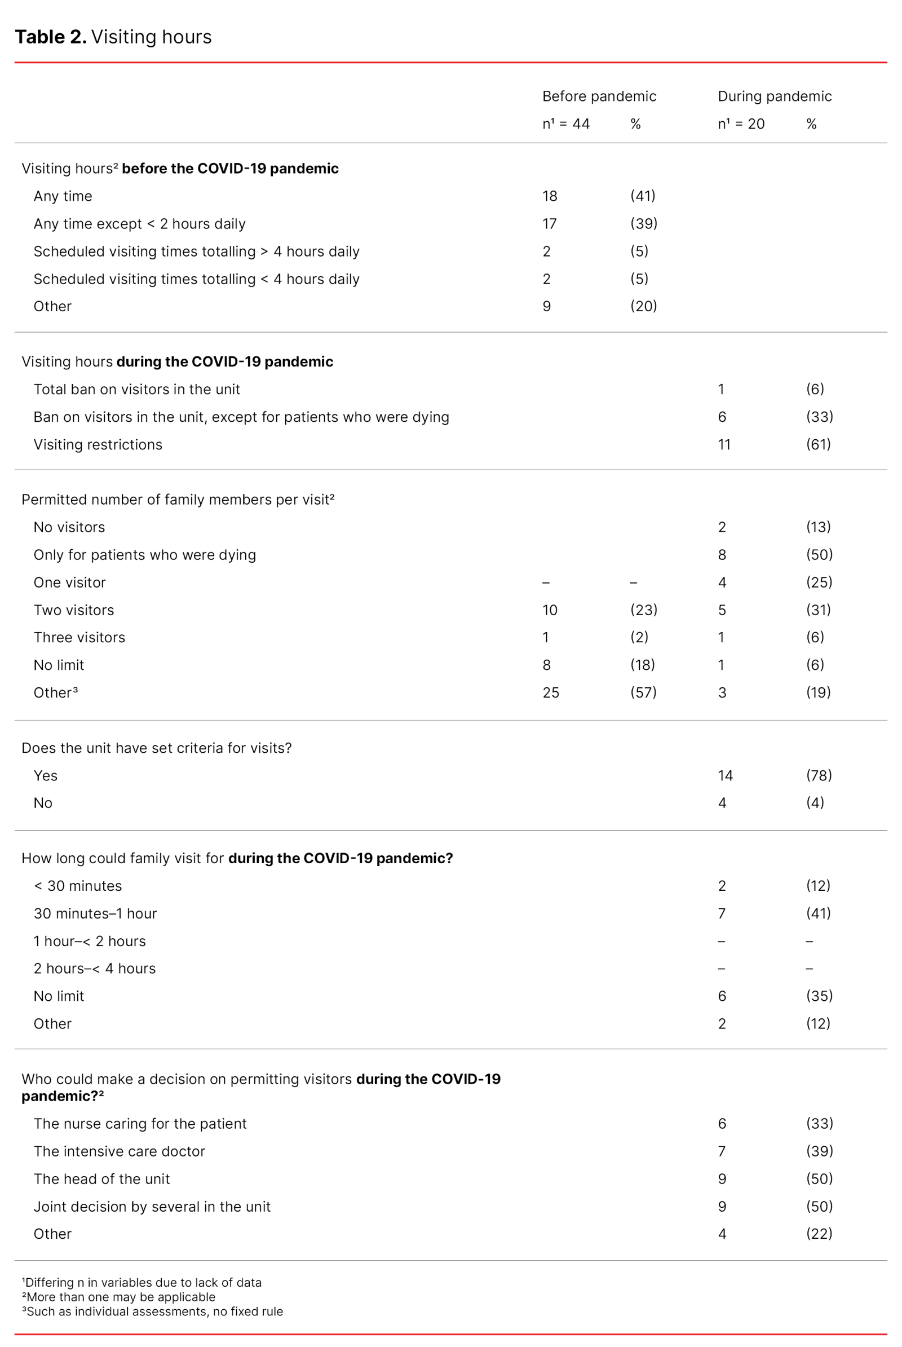Screen dimensions: 902x1347
Task: Click 'Does the unit have set criteria for visits?'
Action: pos(157,748)
